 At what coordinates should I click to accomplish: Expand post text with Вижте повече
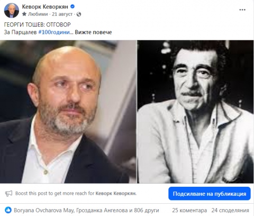click(x=93, y=32)
